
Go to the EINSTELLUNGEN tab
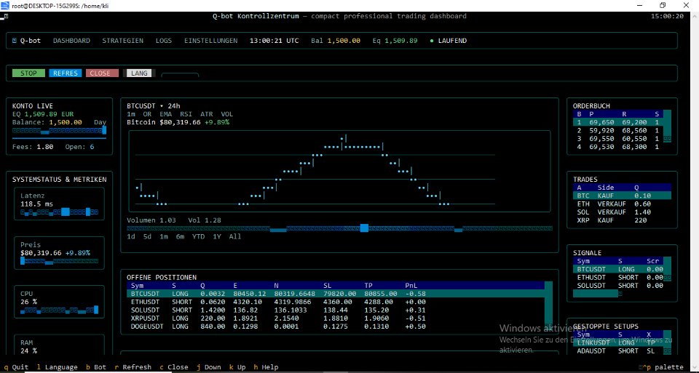pyautogui.click(x=211, y=41)
